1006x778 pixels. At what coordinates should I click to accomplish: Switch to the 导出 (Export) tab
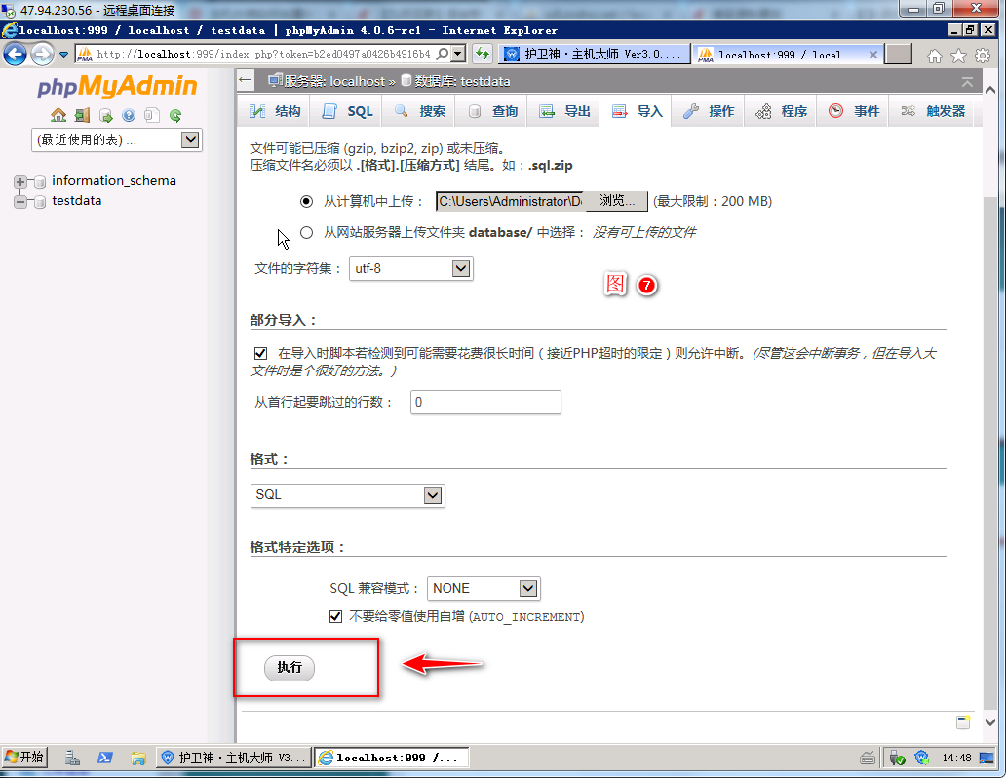click(565, 111)
